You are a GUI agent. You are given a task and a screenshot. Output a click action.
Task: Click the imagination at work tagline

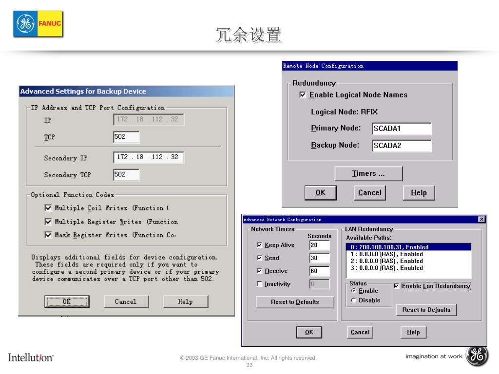pyautogui.click(x=434, y=356)
